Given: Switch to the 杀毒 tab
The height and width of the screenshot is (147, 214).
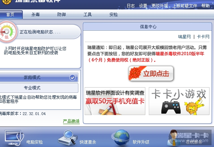Looking at the screenshot, I should pos(35,15).
